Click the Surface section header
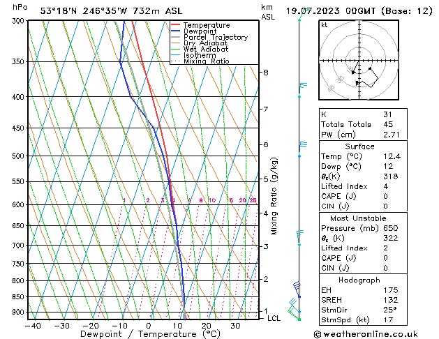 pos(359,146)
